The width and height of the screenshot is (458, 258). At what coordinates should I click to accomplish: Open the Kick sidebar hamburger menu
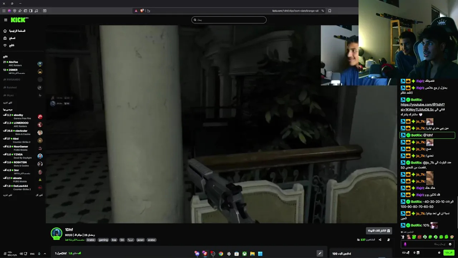6,20
